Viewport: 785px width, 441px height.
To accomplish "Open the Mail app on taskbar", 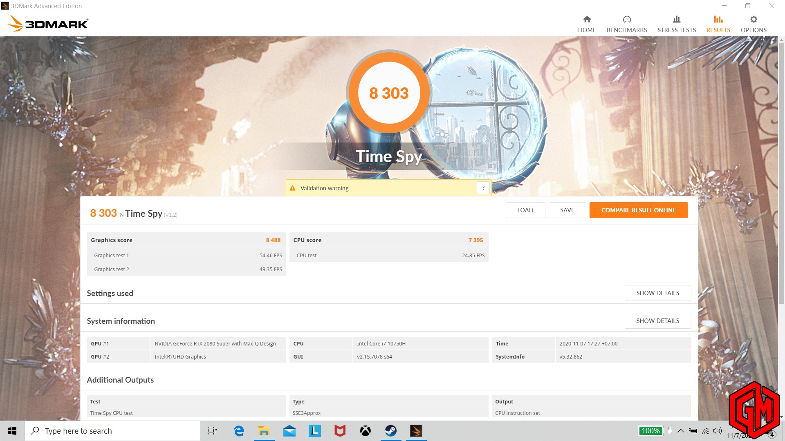I will [289, 431].
